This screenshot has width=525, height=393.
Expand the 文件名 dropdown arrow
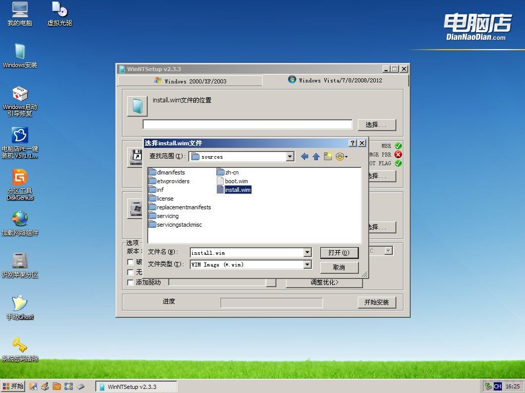tap(308, 252)
